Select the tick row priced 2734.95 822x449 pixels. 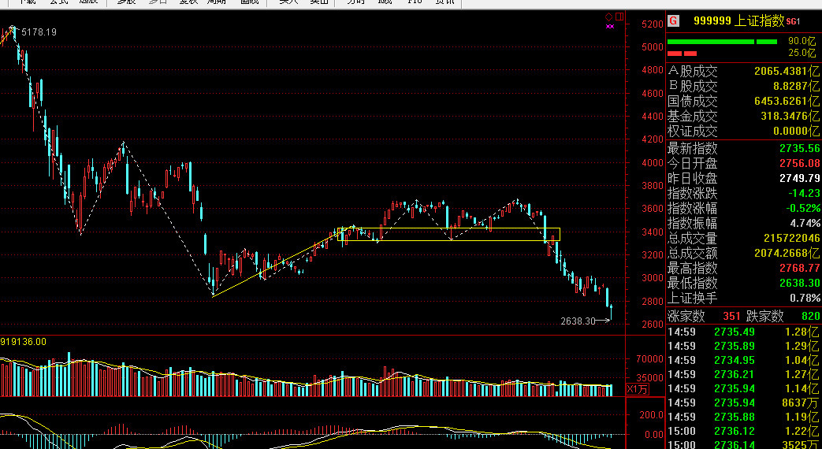[x=744, y=360]
